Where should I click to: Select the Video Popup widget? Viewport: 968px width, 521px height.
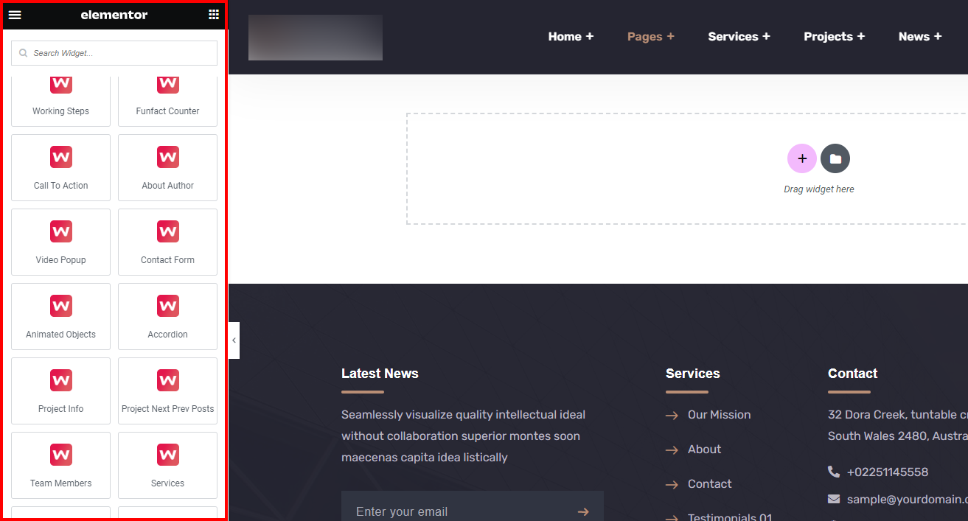click(60, 242)
